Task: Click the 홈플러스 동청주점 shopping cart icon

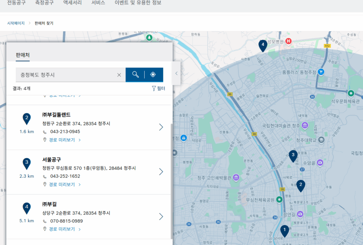Action: 321,72
